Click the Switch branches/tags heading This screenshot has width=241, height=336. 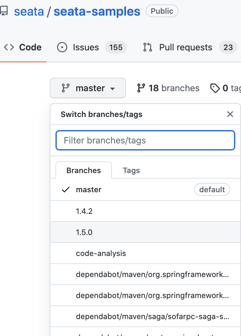pyautogui.click(x=102, y=114)
